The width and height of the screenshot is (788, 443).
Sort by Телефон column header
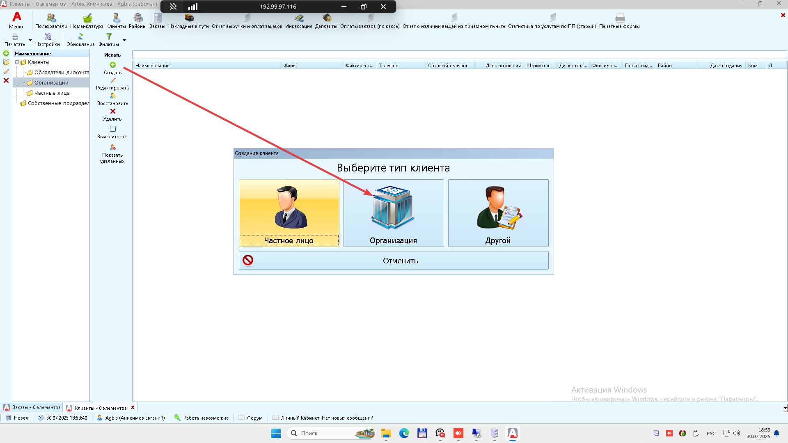401,66
